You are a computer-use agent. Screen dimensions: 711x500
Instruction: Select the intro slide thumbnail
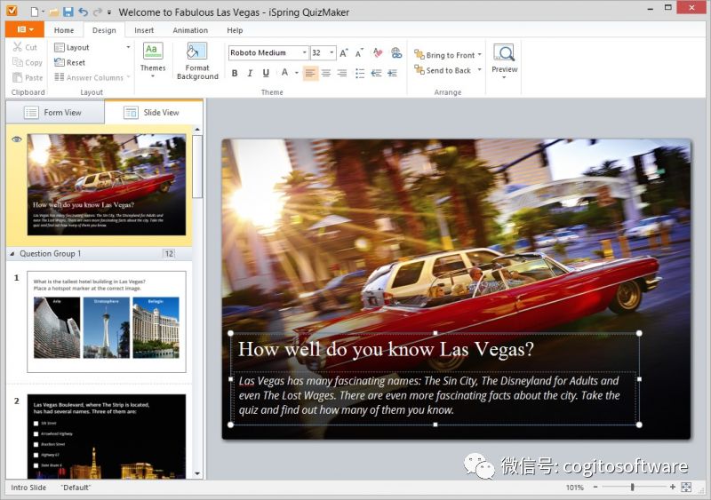coord(107,185)
